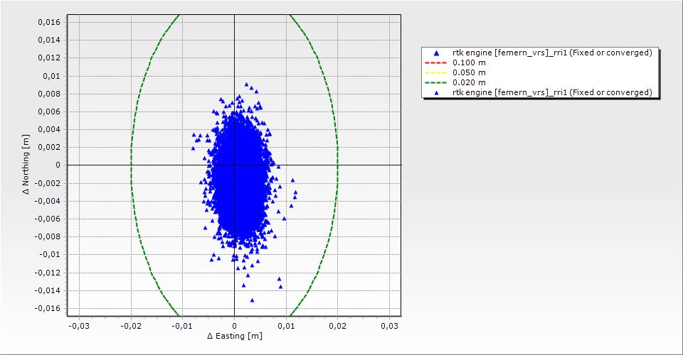This screenshot has width=683, height=355.
Task: Select the 0.100 m legend label
Action: tap(470, 62)
